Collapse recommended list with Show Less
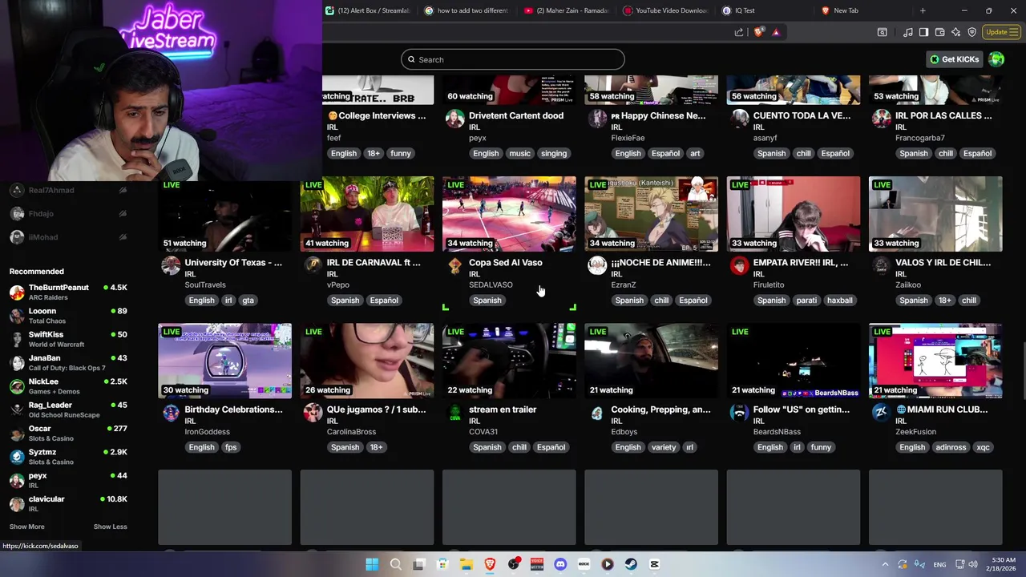1026x577 pixels. click(110, 527)
